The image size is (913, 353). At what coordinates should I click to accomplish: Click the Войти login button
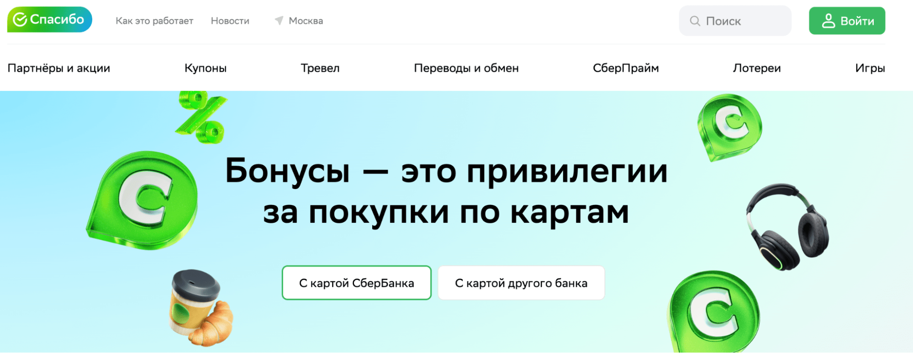coord(847,21)
